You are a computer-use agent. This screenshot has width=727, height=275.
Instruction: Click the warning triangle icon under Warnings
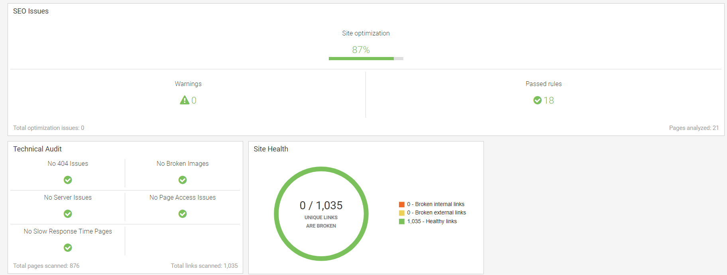coord(185,100)
